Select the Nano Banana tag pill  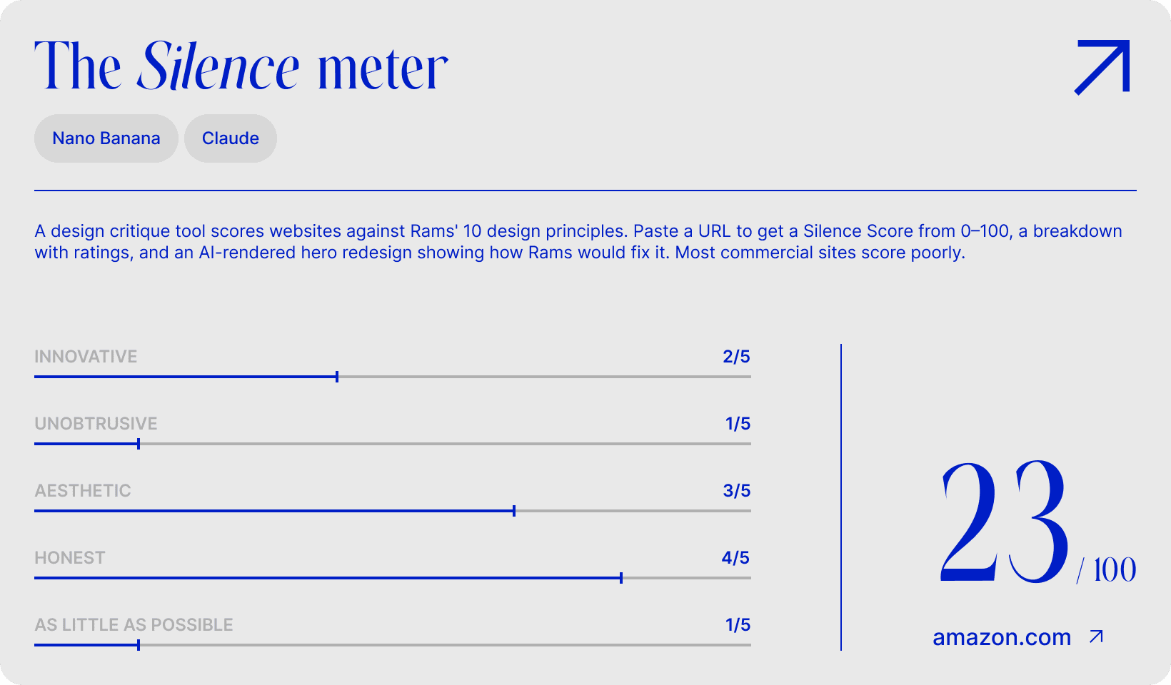coord(106,138)
